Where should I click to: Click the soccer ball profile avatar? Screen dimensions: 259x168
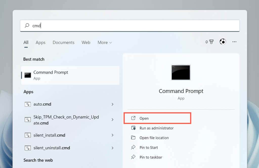[x=223, y=42]
